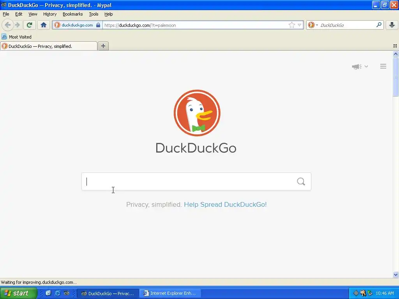This screenshot has height=299, width=399.
Task: Click the first Quick Launch desktop icon
Action: tap(48, 293)
